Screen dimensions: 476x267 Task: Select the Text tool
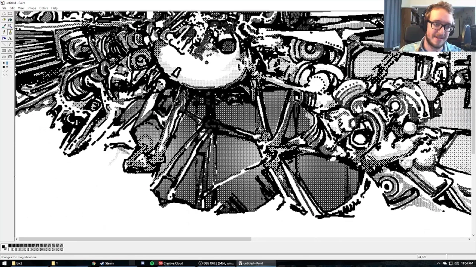[10, 38]
